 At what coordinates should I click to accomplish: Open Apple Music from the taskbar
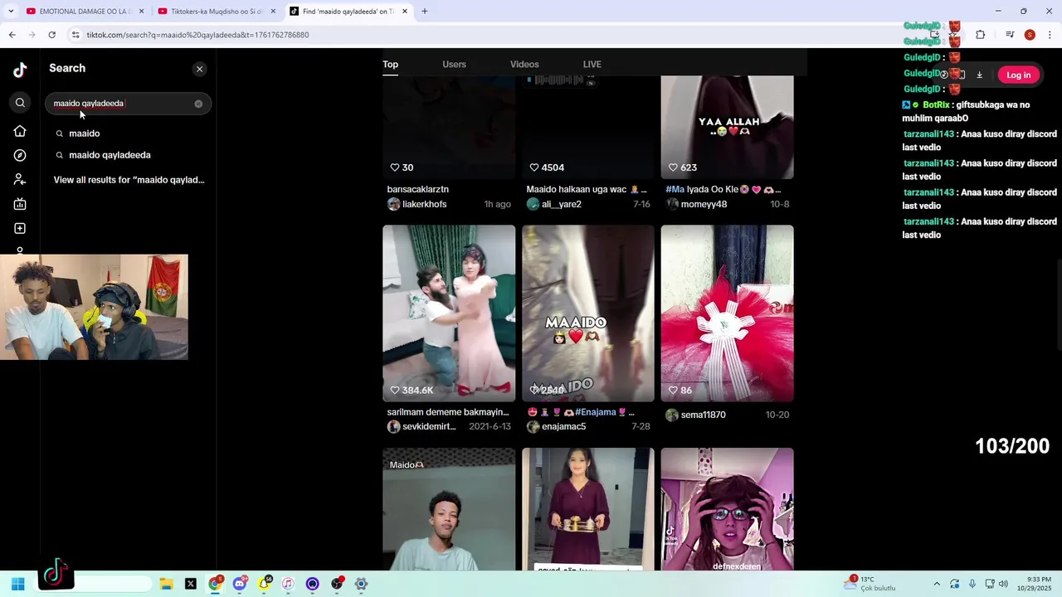pos(288,584)
